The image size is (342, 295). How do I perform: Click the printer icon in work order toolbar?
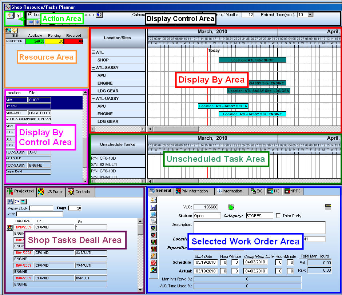153,221
